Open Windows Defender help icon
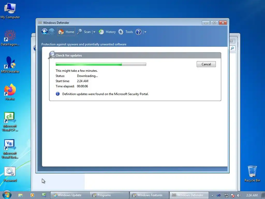Viewport: 265px width, 199px height. pyautogui.click(x=138, y=32)
